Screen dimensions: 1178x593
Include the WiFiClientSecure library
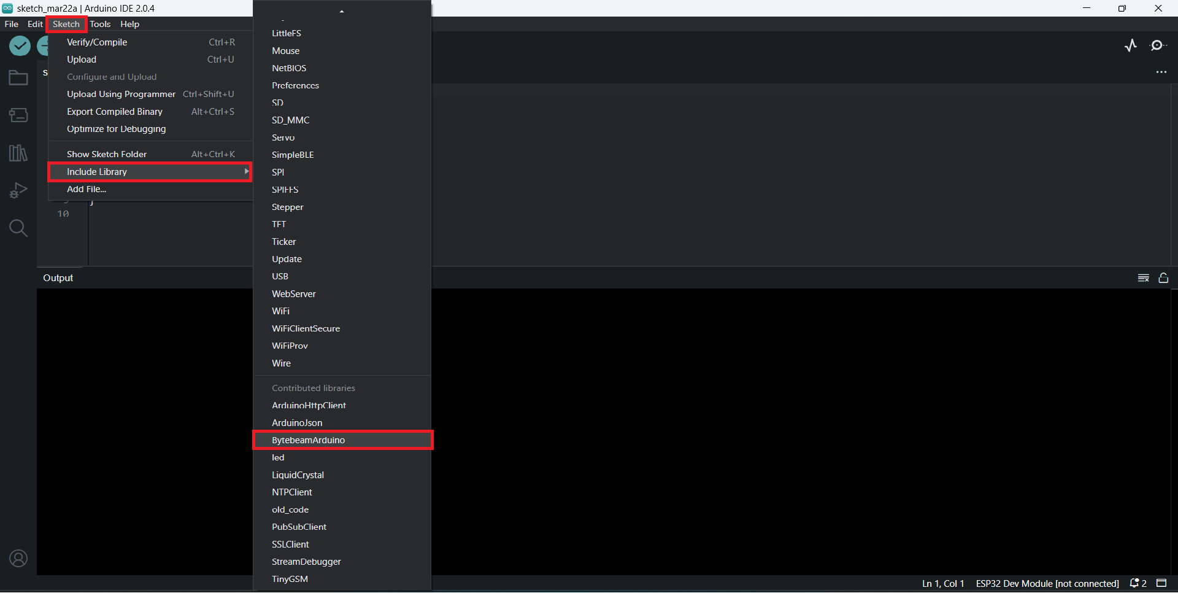342,328
